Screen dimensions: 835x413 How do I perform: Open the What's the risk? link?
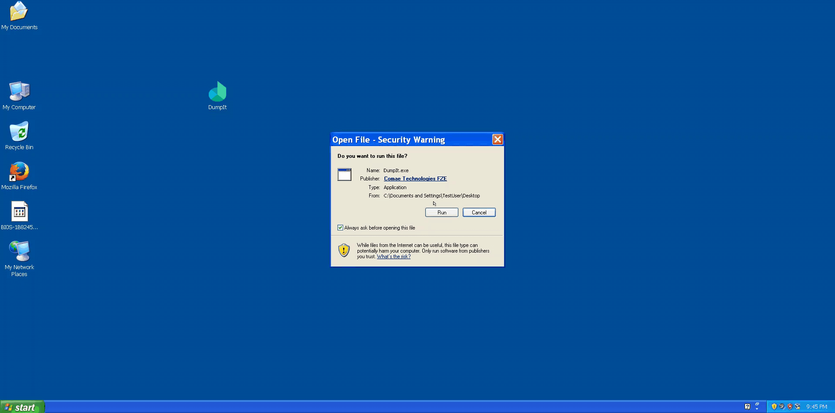coord(394,256)
